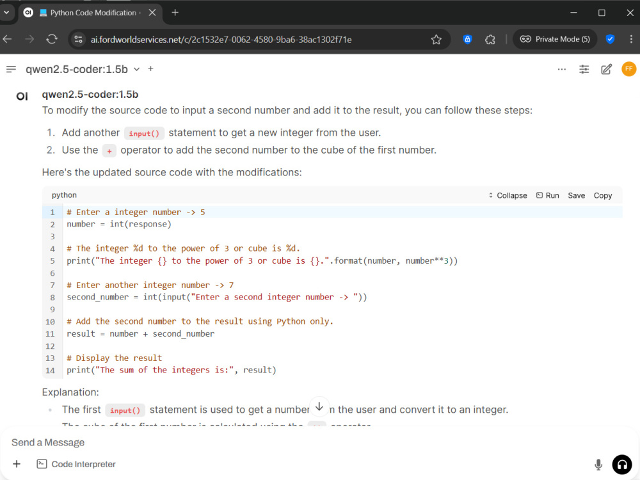The image size is (640, 480).
Task: Open the extensions puzzle icon
Action: point(490,40)
